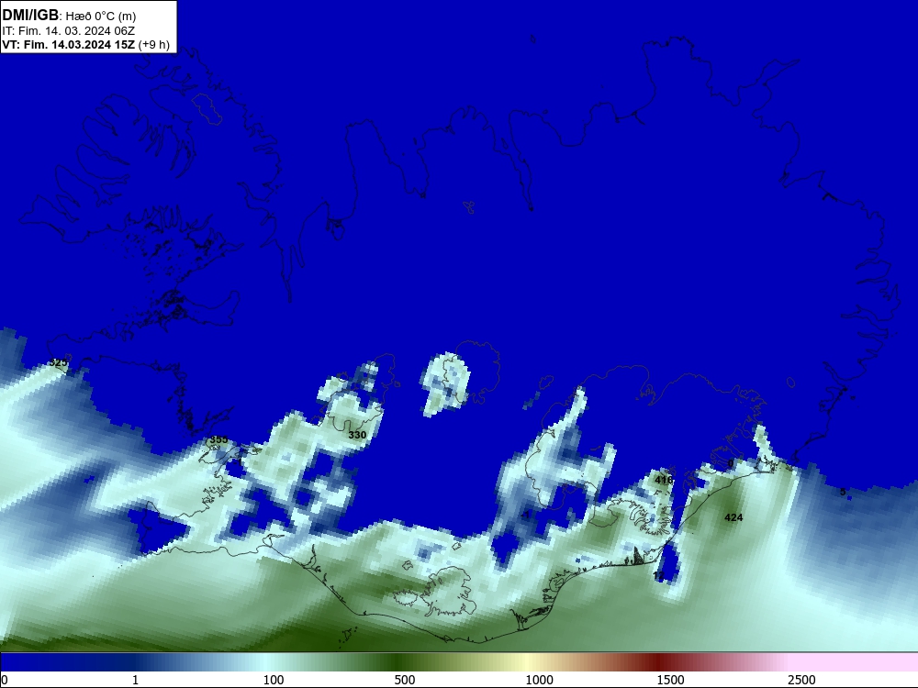Click the 500 tick label on the legend
The width and height of the screenshot is (918, 688).
tap(405, 680)
